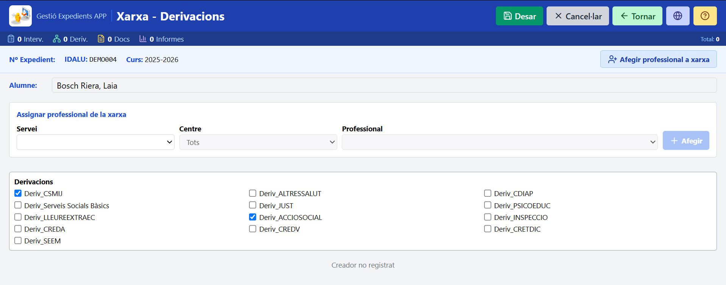
Task: Click the Interv. clipboard icon
Action: pyautogui.click(x=11, y=39)
